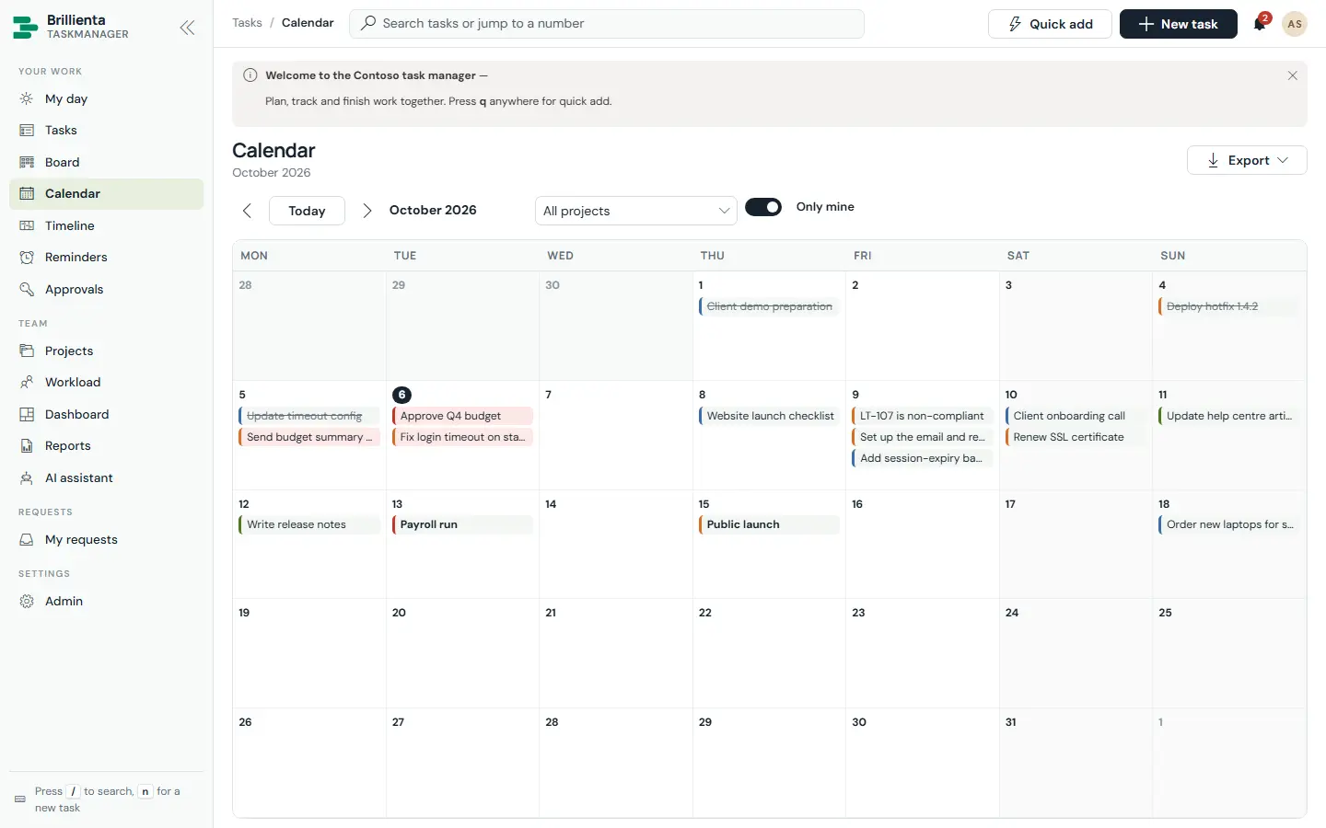Screen dimensions: 1326x828
Task: Open the Client demo preparation task
Action: (769, 306)
